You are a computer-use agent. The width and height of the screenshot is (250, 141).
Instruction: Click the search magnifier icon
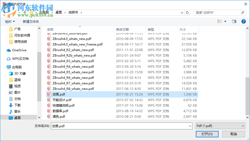pyautogui.click(x=243, y=12)
